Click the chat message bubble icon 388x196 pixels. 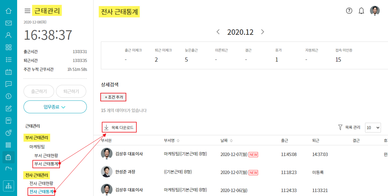tap(9, 84)
